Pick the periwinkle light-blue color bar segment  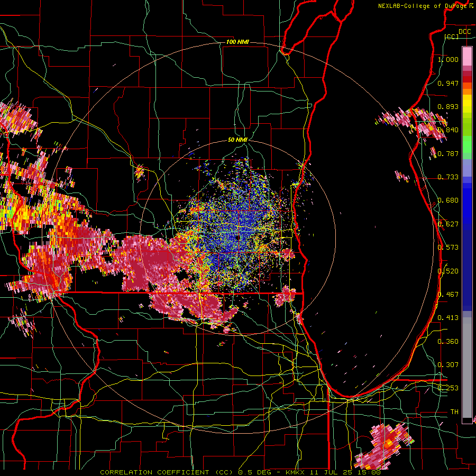[x=467, y=168]
